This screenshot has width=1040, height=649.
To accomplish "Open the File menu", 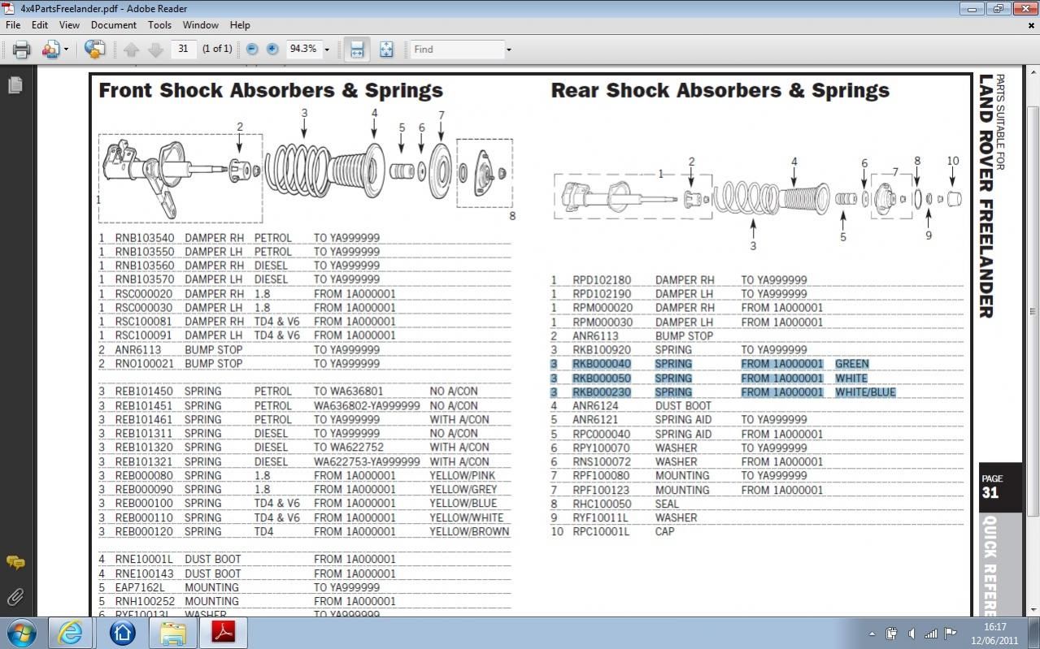I will pos(13,25).
